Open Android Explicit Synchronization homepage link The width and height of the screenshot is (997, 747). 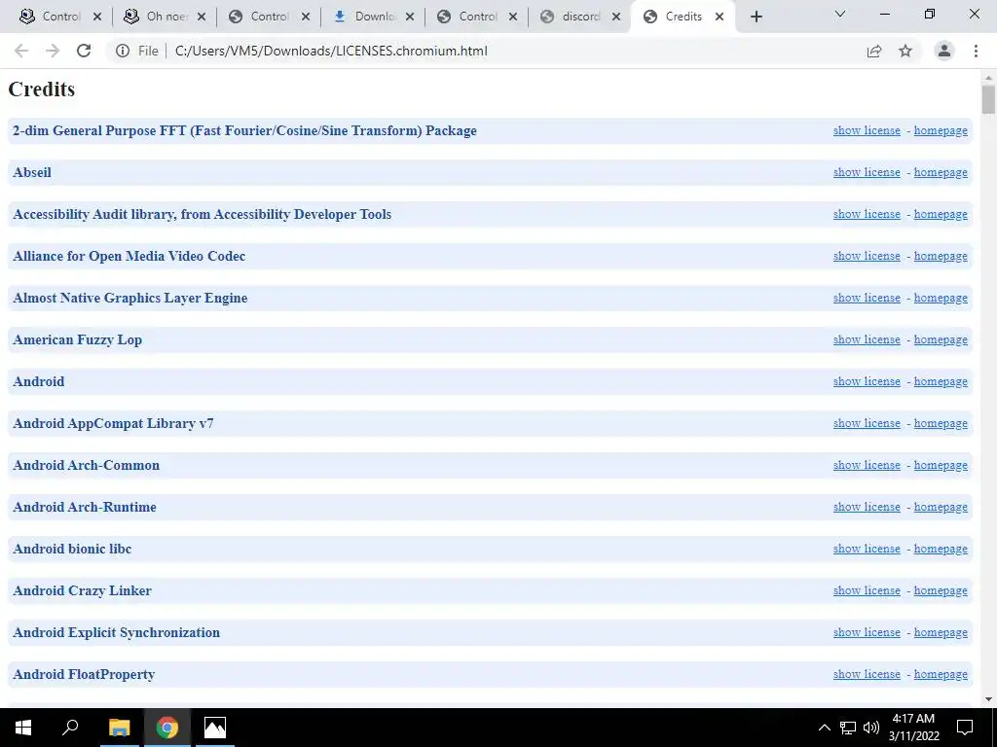pos(941,632)
